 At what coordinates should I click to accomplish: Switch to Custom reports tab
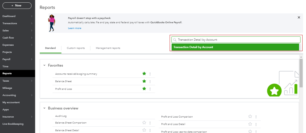tap(76, 48)
